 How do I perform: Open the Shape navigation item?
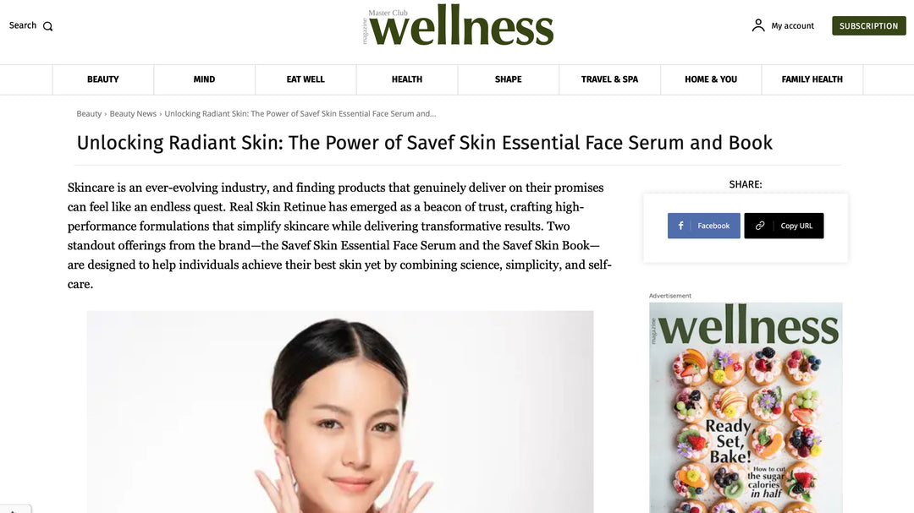509,79
